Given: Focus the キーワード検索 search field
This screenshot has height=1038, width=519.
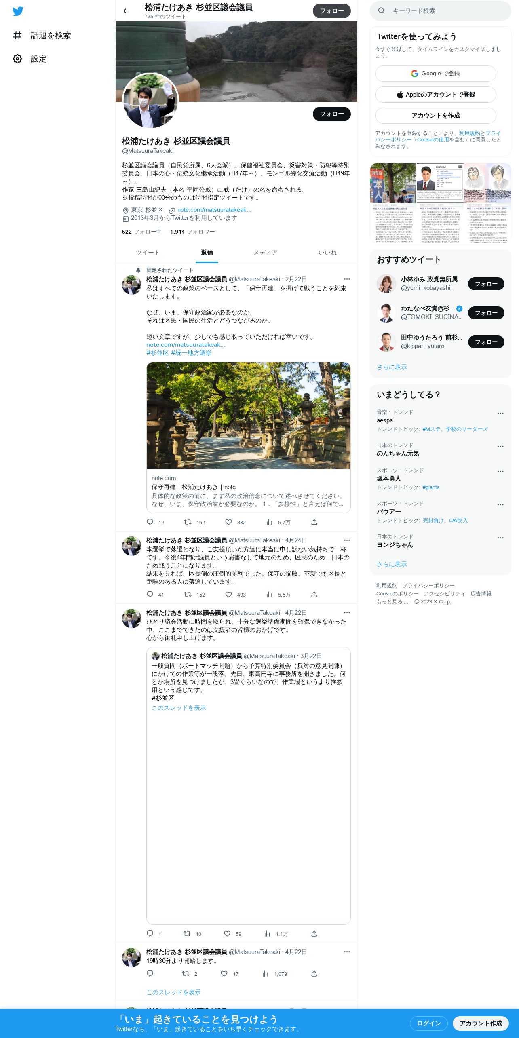Looking at the screenshot, I should (x=441, y=11).
